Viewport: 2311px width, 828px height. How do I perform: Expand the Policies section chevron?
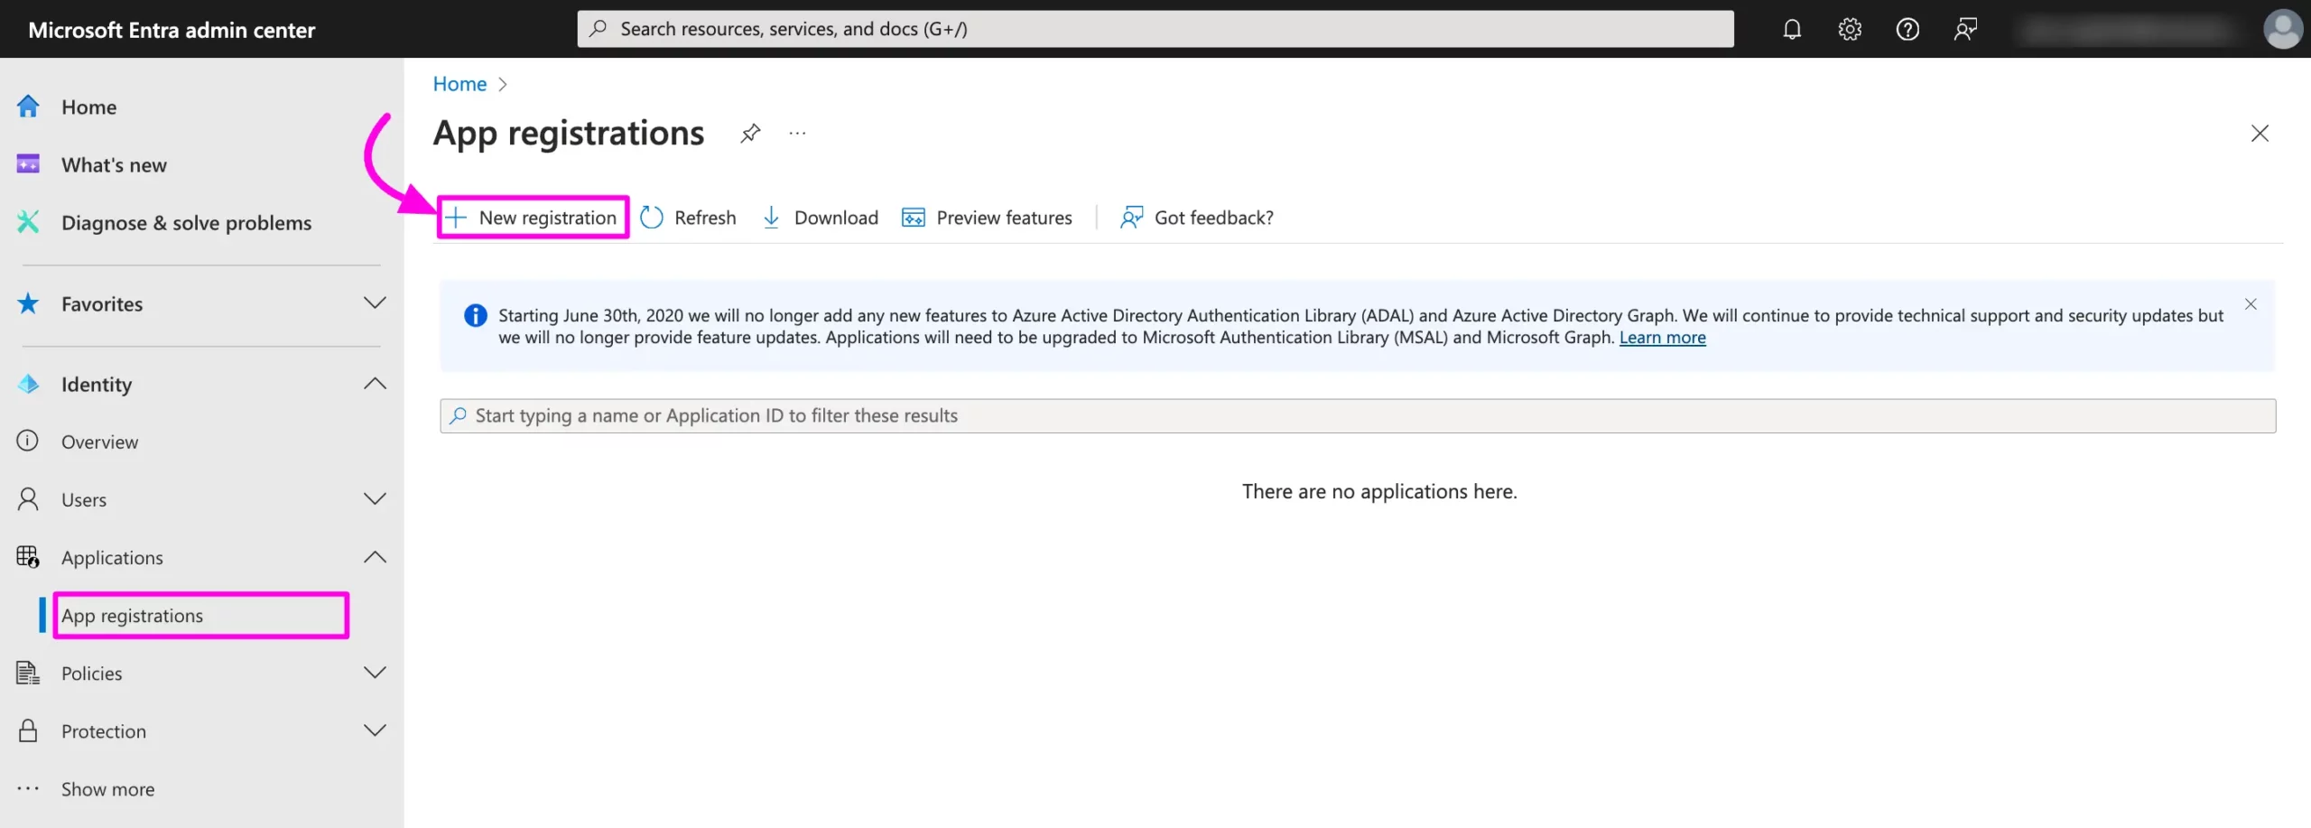click(375, 673)
